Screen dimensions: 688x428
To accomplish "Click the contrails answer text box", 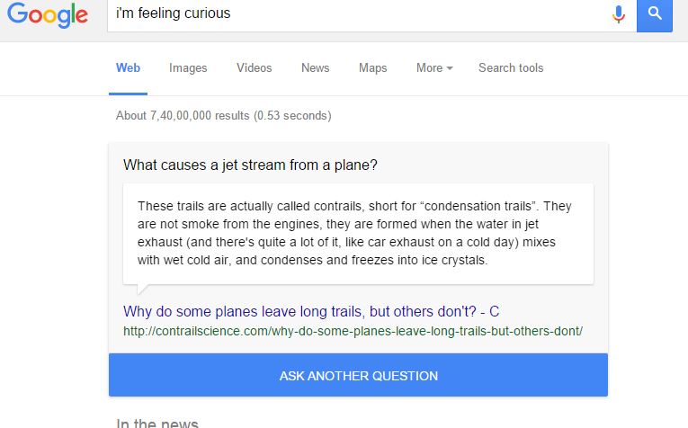I will click(358, 234).
